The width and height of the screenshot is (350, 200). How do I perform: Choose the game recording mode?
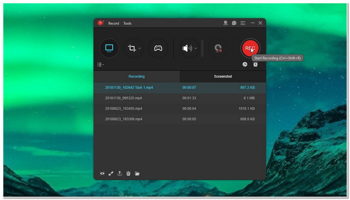[x=158, y=48]
